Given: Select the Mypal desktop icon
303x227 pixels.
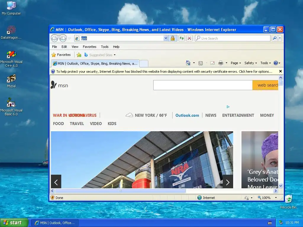Looking at the screenshot, I should pyautogui.click(x=11, y=81).
